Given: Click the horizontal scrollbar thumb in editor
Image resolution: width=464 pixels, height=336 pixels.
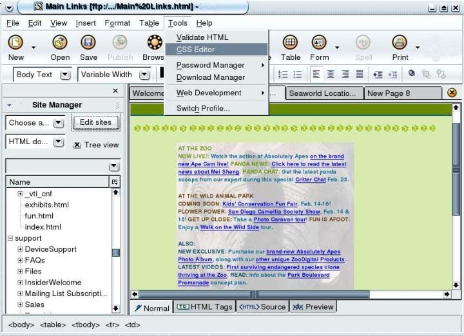Looking at the screenshot, I should (x=254, y=294).
